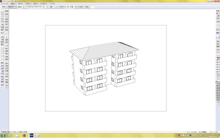Click the プリンタの設定 button
Viewport: 220px width, 138px height.
coord(59,7)
